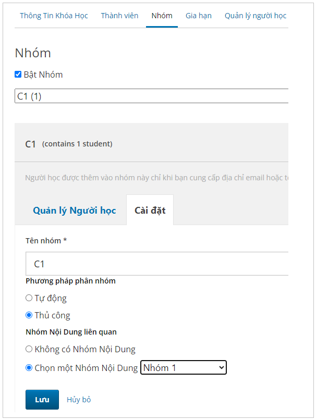This screenshot has width=316, height=420.
Task: Click the Bật Nhóm label text
Action: [43, 75]
